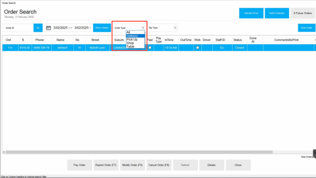Image resolution: width=316 pixels, height=178 pixels.
Task: Click the Allocate Driver button
Action: coord(251,13)
